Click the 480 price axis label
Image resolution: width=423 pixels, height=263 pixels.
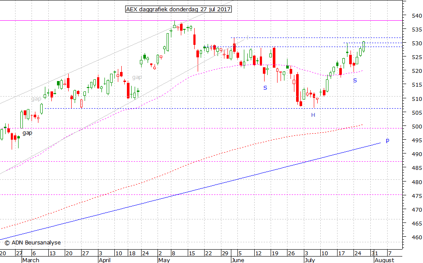click(417, 182)
